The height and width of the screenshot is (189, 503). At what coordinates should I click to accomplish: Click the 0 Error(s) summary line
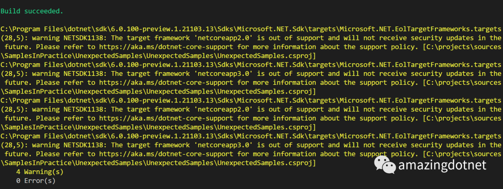(36, 181)
